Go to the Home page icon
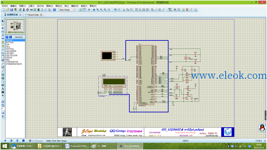Image resolution: width=267 pixels, height=150 pixels. (20, 10)
